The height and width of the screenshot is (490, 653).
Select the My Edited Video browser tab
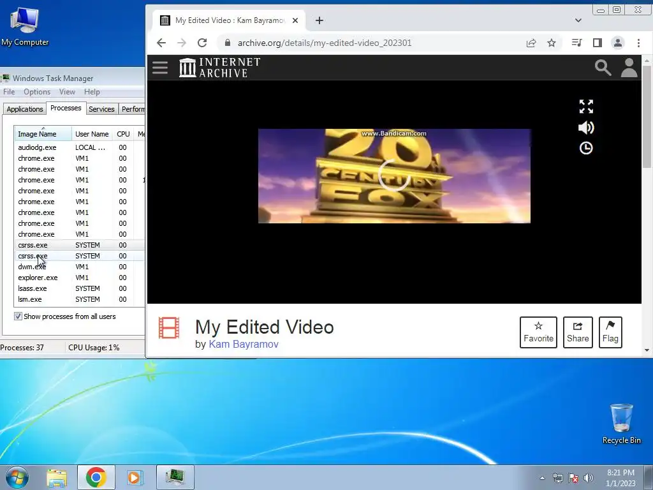[228, 20]
